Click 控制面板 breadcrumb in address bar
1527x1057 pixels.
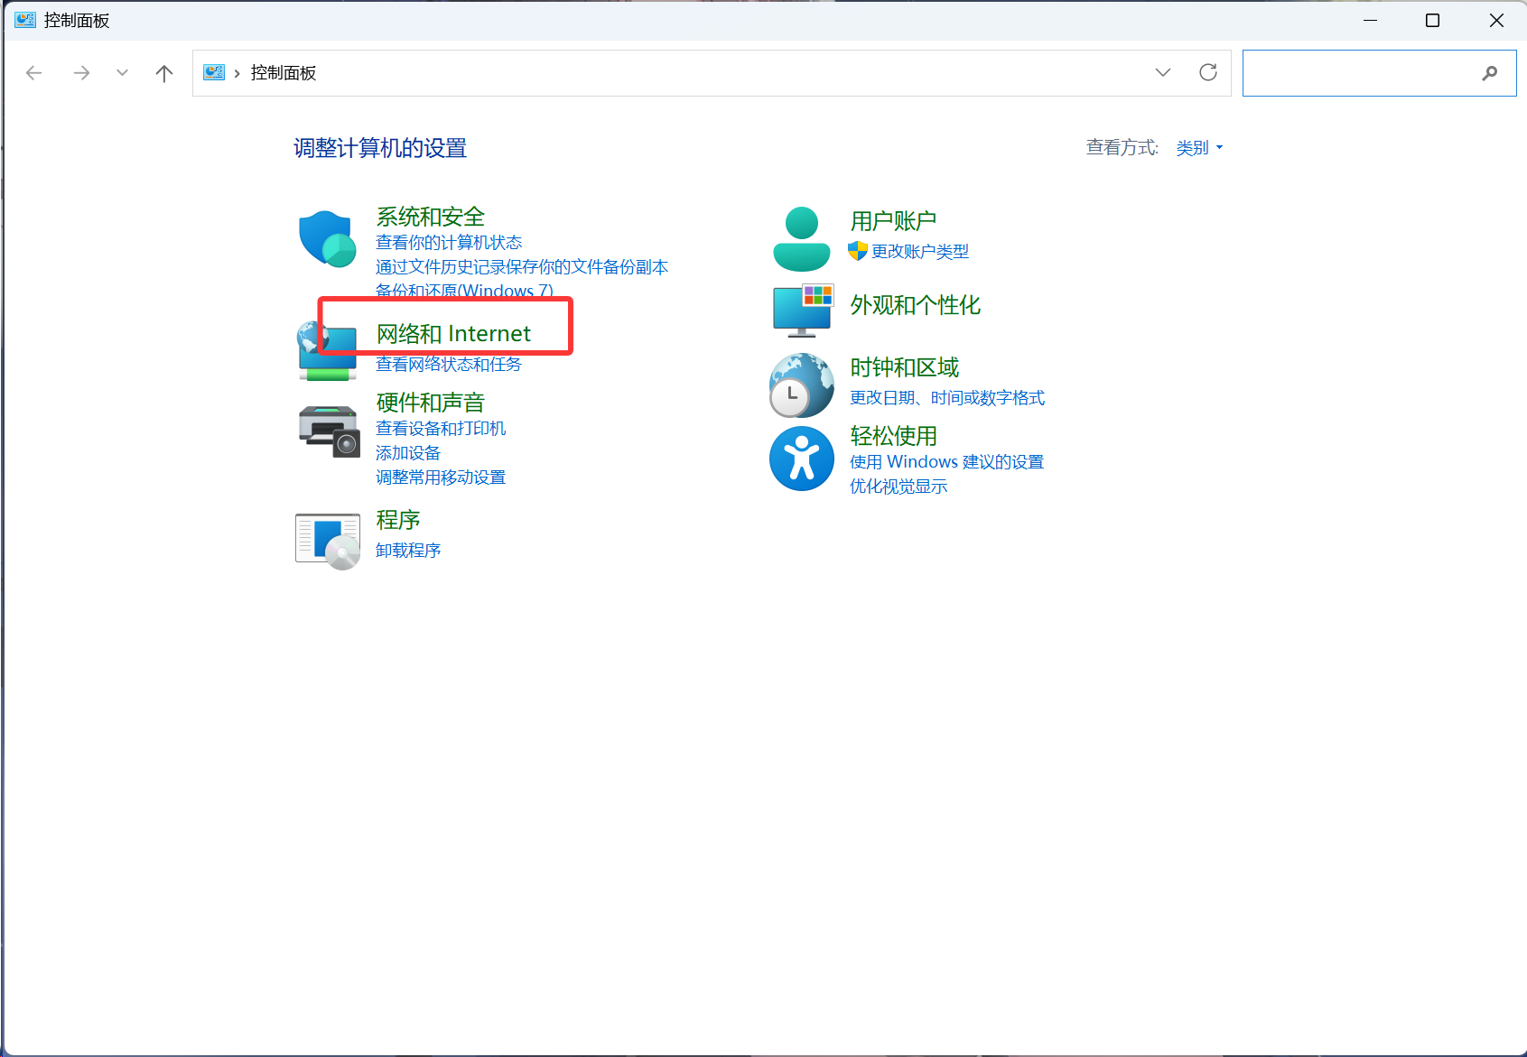(x=284, y=73)
